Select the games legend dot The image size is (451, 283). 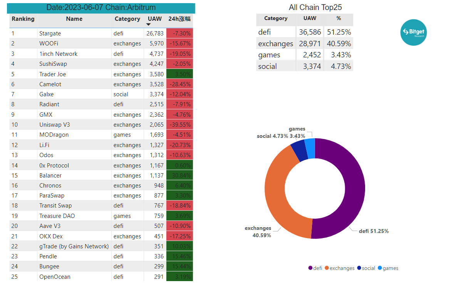pos(380,268)
